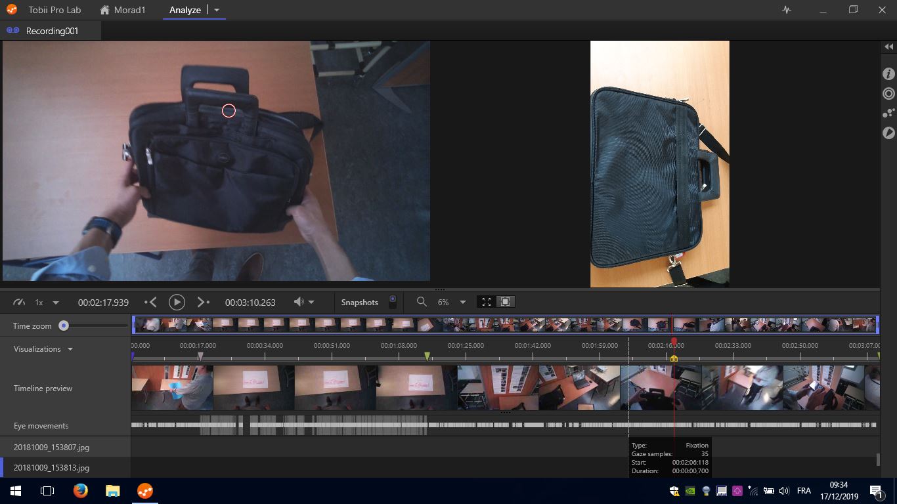Click the snapshot list vertical scrollbar
Image resolution: width=897 pixels, height=504 pixels.
pos(878,459)
